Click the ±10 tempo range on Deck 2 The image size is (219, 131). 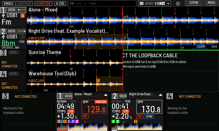tap(126, 111)
